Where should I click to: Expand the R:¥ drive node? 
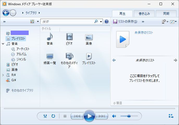pos(3,75)
